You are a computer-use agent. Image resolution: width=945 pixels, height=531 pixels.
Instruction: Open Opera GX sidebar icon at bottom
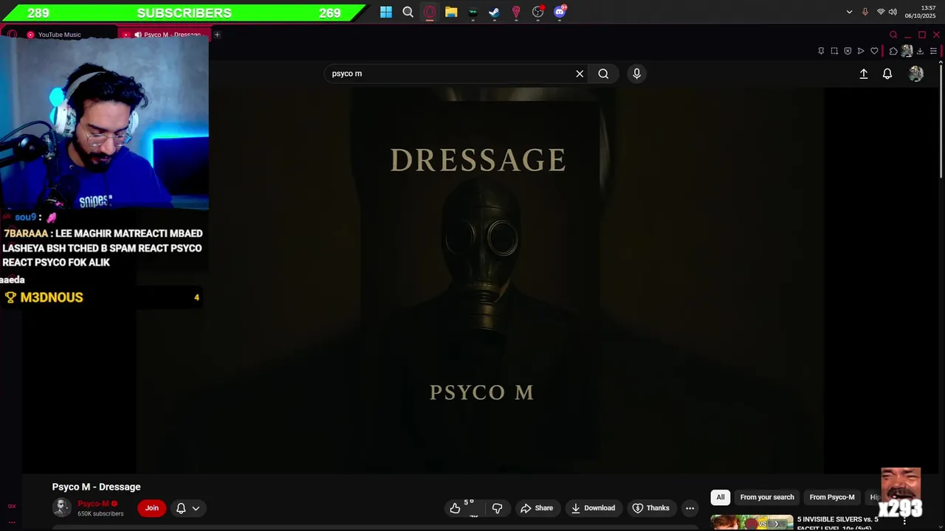tap(12, 506)
